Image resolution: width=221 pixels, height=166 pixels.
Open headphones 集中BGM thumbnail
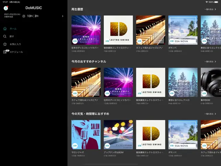(x=211, y=82)
